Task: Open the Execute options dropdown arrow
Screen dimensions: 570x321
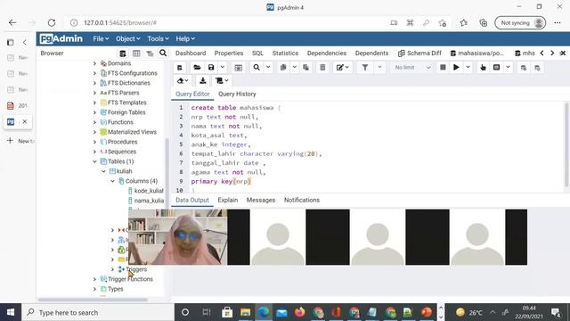Action: 468,68
